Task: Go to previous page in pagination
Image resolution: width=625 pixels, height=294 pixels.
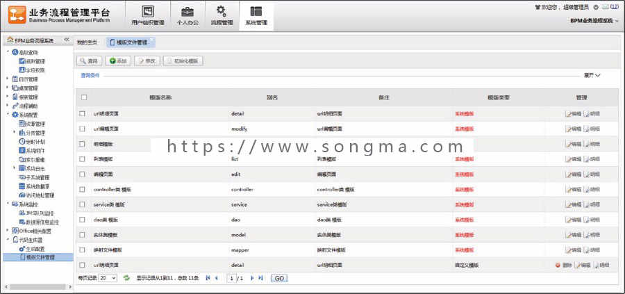Action: point(217,278)
